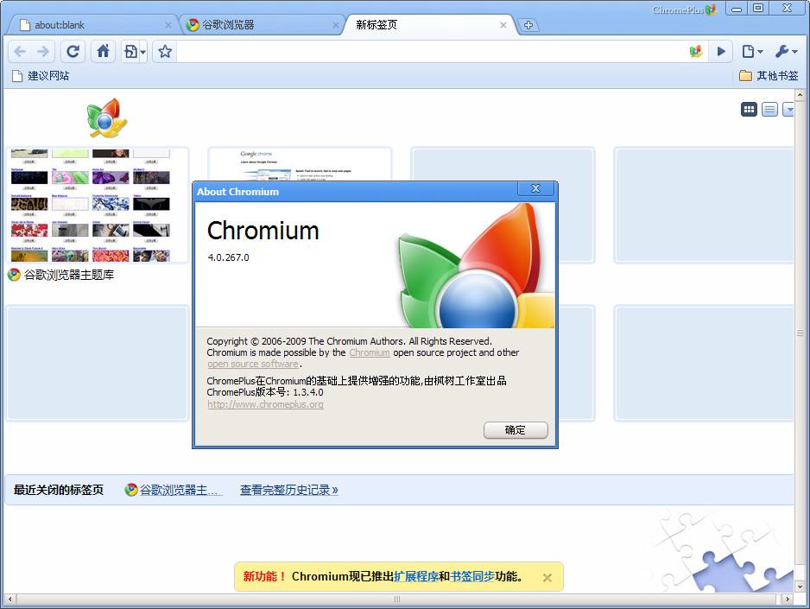
Task: Open the page menu dropdown
Action: tap(753, 51)
